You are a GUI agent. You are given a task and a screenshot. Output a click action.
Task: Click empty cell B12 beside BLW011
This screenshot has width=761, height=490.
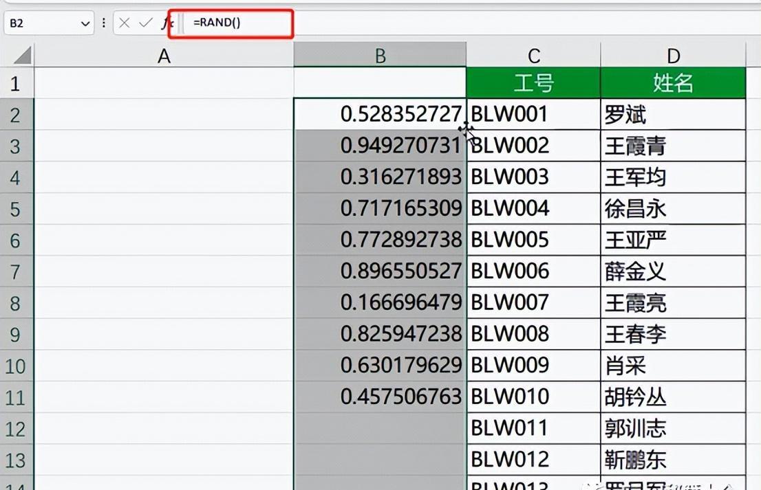(380, 428)
